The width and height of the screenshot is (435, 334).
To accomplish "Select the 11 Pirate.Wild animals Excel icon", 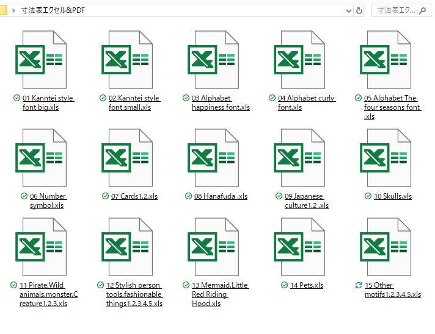I will [41, 247].
